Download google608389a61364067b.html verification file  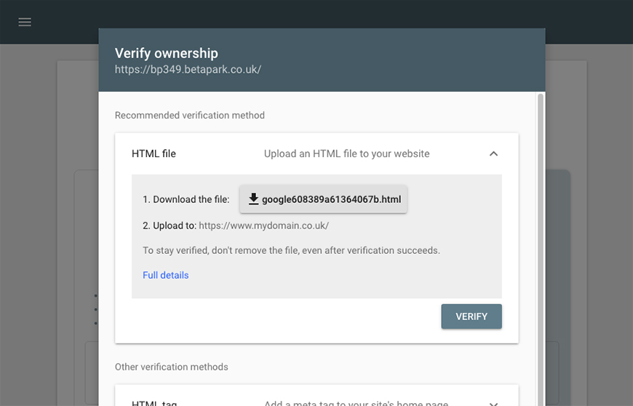[x=323, y=199]
